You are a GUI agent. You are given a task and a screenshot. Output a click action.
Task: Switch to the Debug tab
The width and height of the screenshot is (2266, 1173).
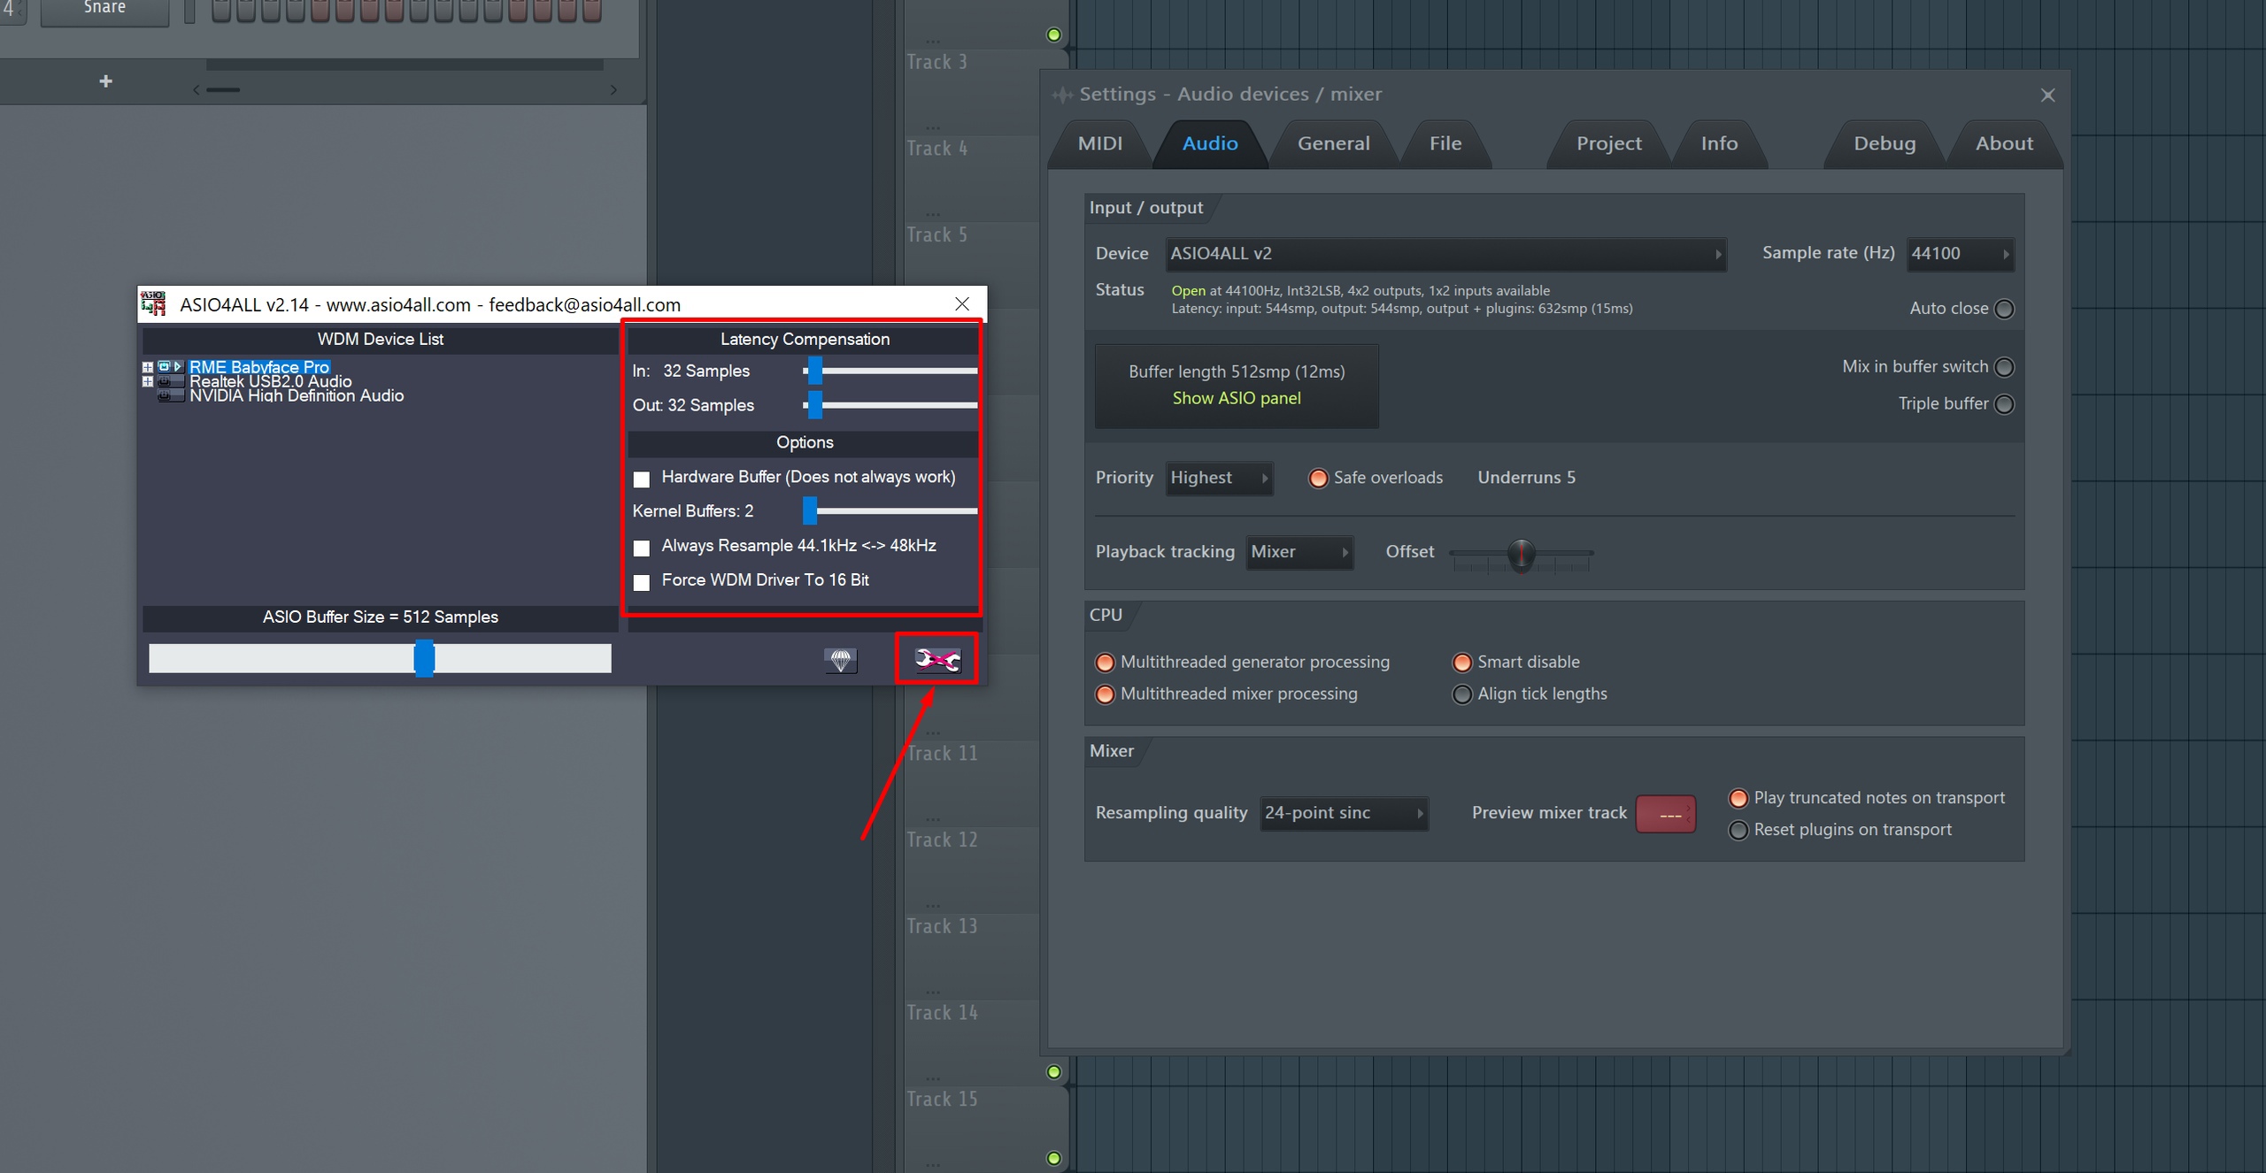[1884, 143]
